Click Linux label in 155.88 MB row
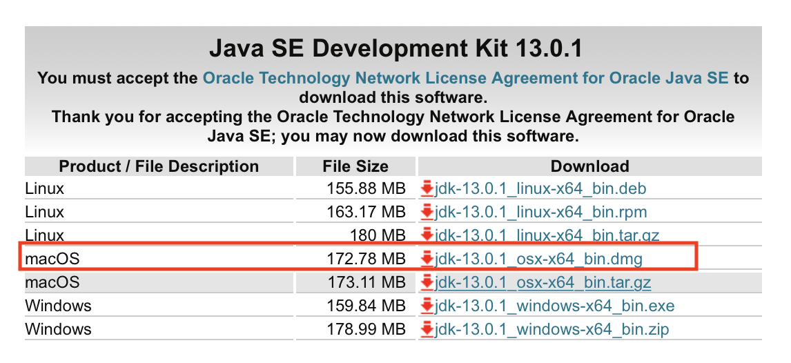This screenshot has height=363, width=791. (x=45, y=189)
